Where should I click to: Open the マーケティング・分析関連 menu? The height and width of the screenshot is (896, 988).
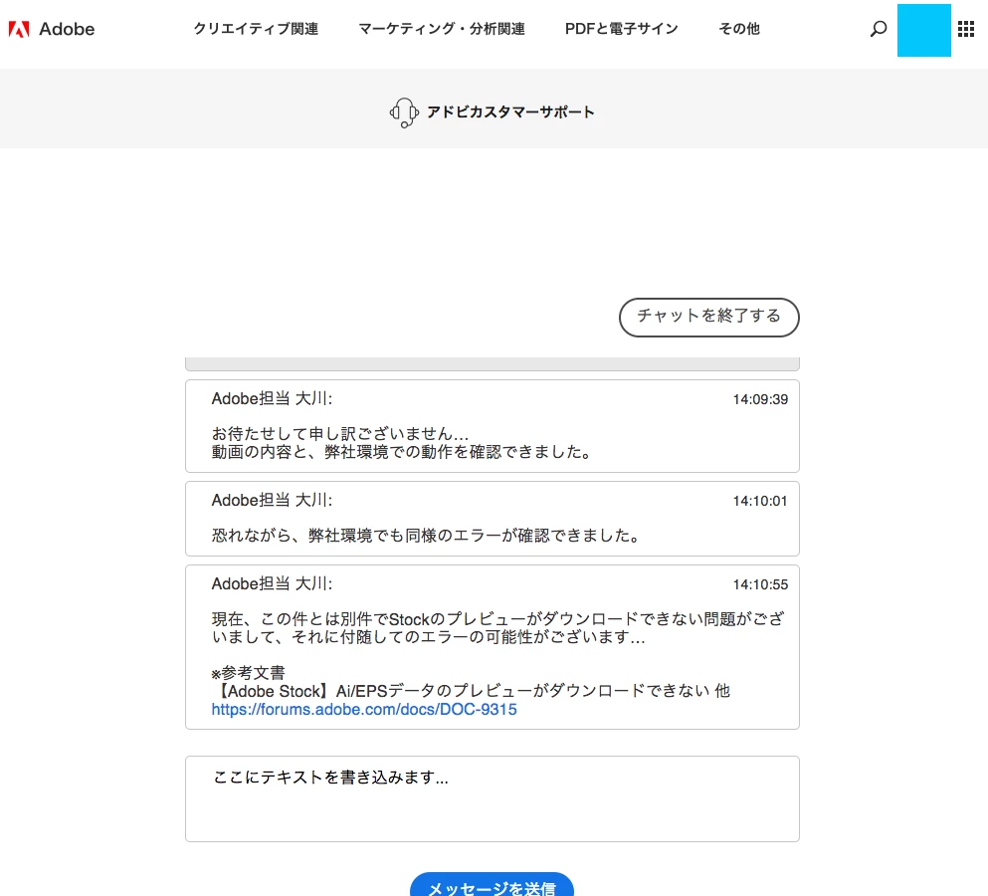click(442, 29)
